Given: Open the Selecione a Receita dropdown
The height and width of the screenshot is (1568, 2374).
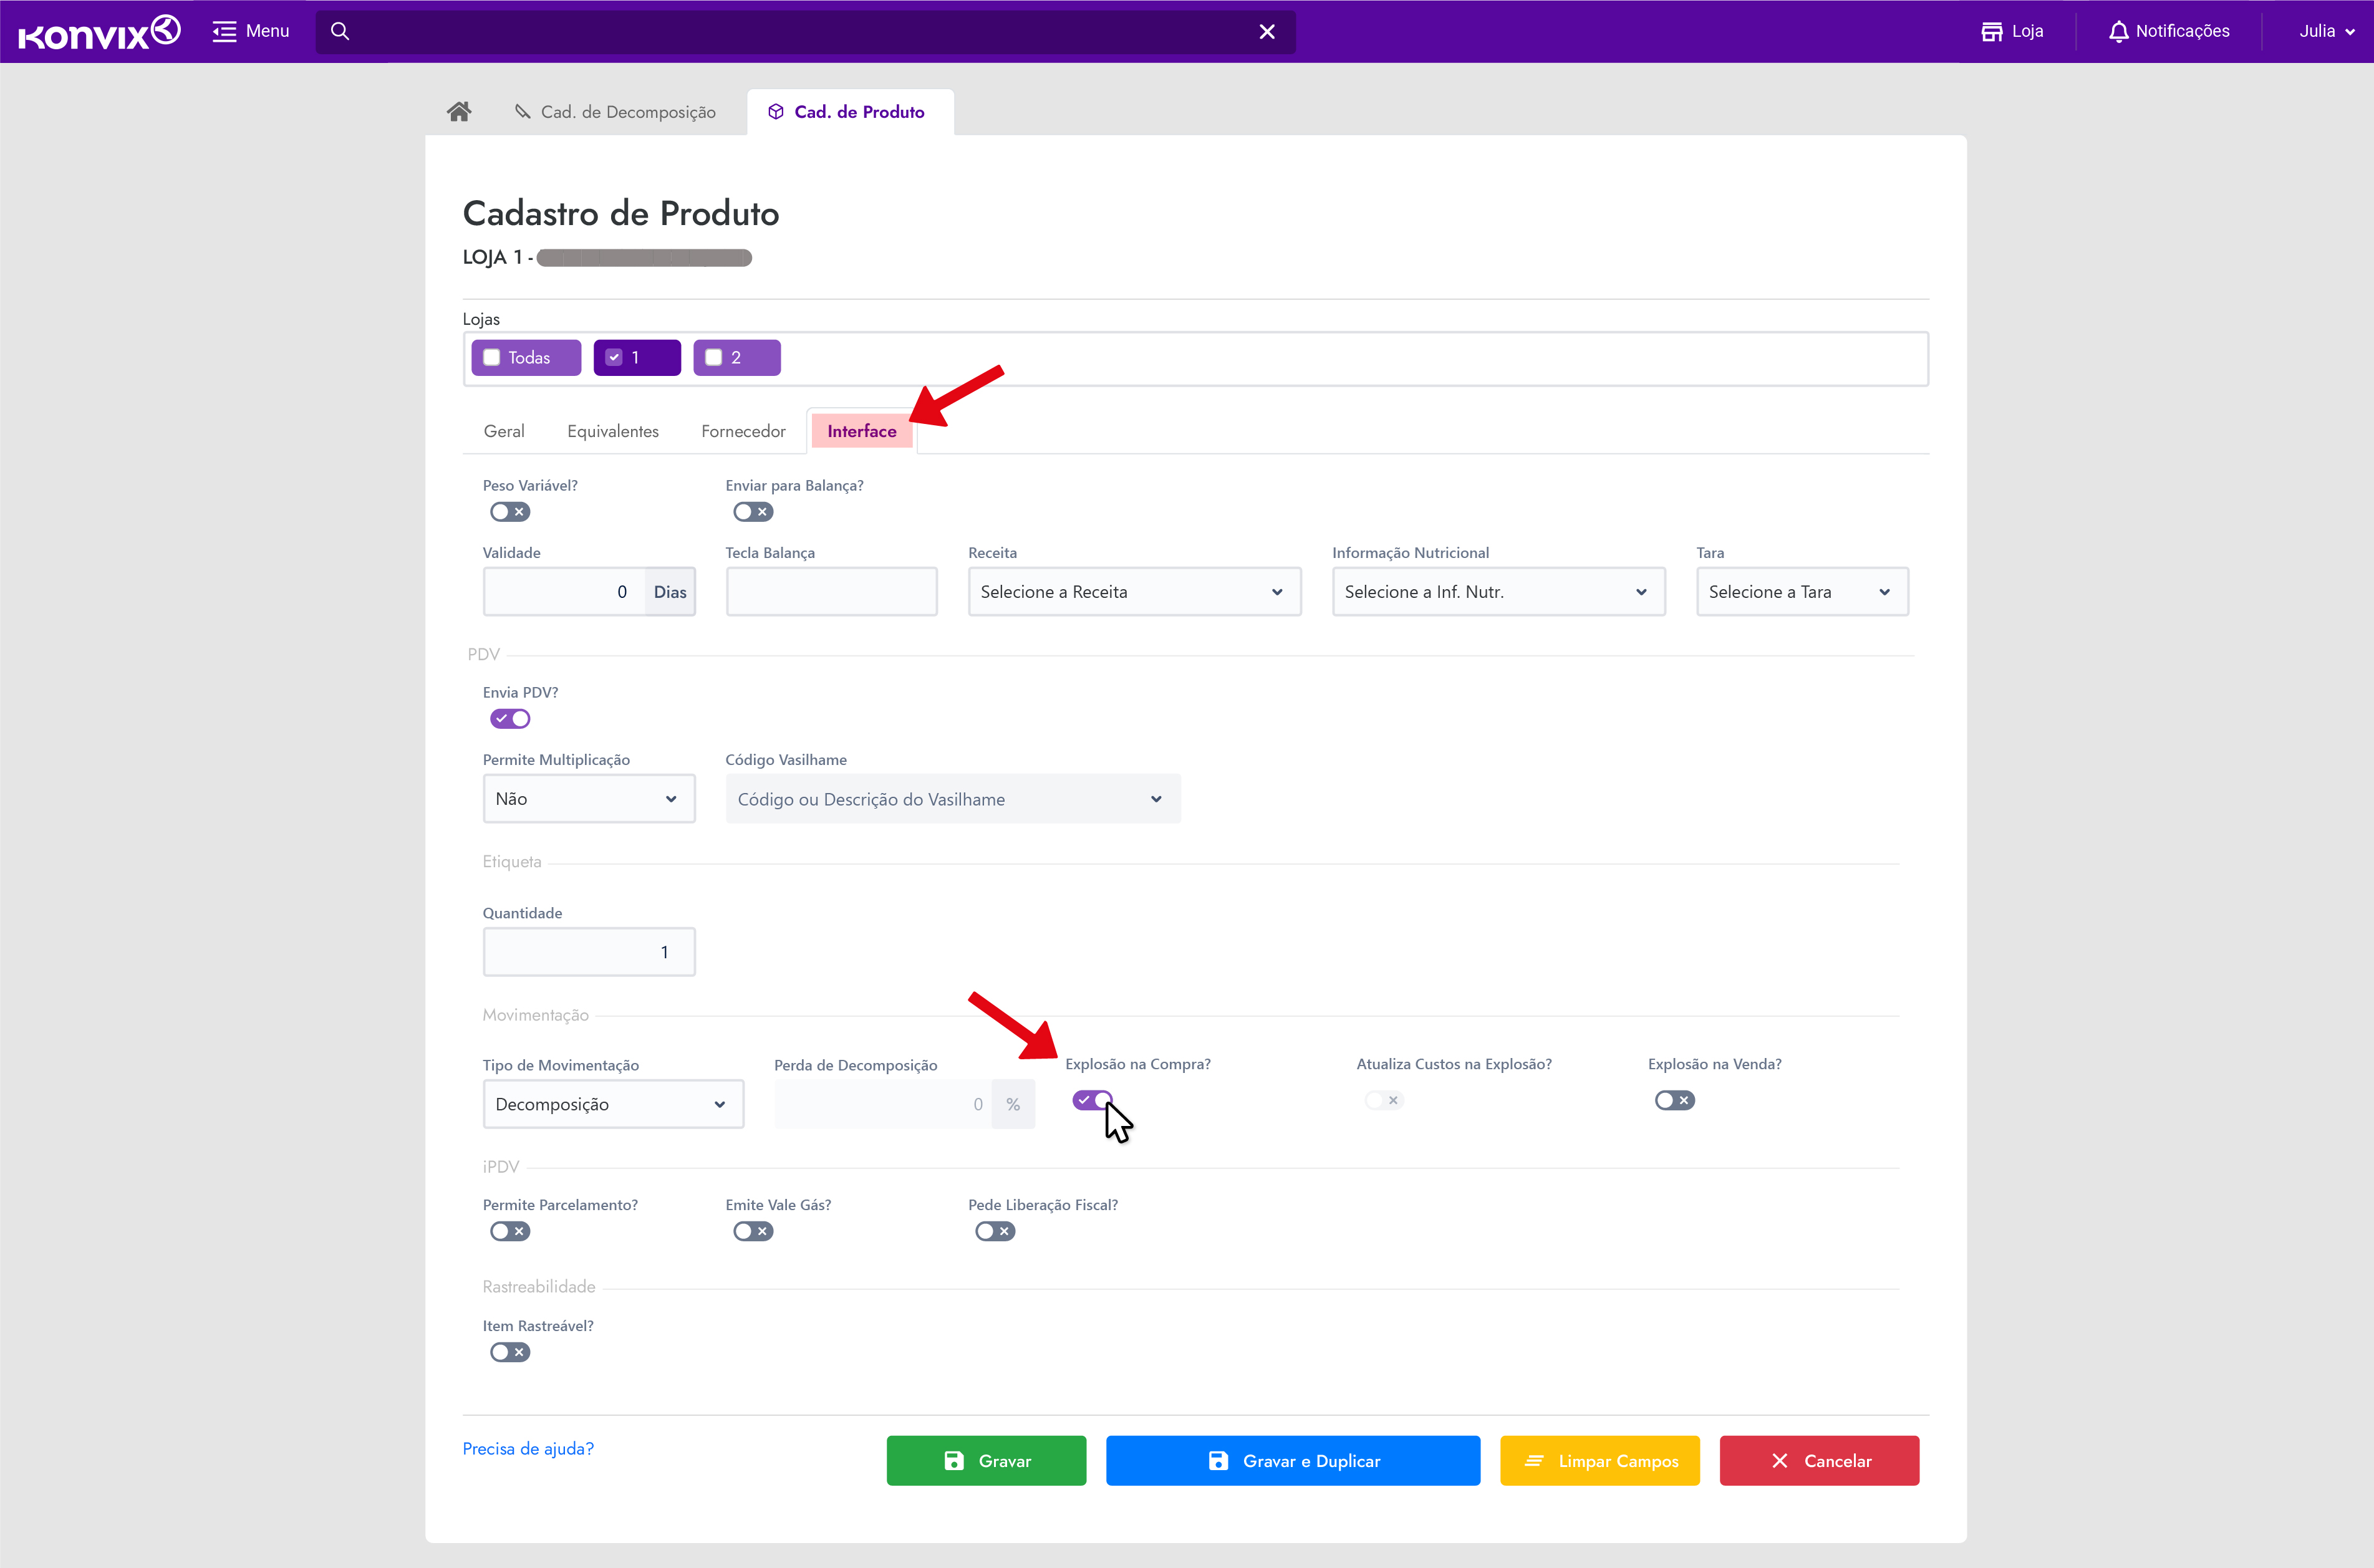Looking at the screenshot, I should click(1134, 592).
